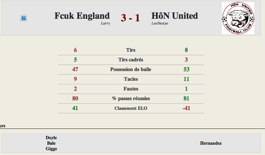Open manager LeeSharpe's profile
Screen dimensions: 265x155
pos(160,23)
